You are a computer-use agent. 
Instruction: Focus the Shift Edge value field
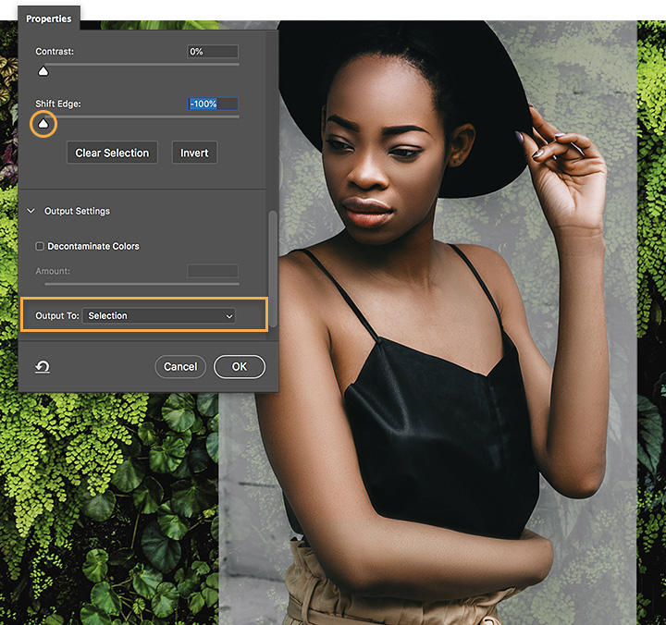(212, 104)
